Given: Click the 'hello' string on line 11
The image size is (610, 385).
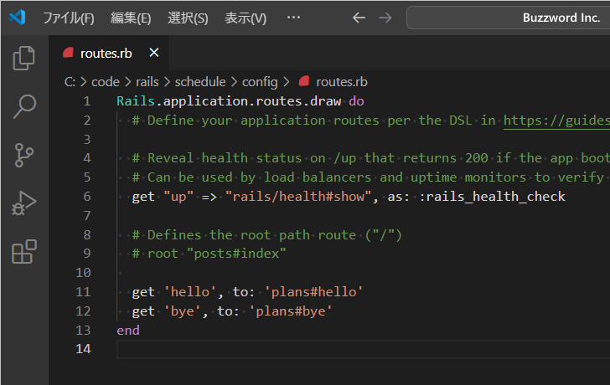Looking at the screenshot, I should click(x=190, y=292).
